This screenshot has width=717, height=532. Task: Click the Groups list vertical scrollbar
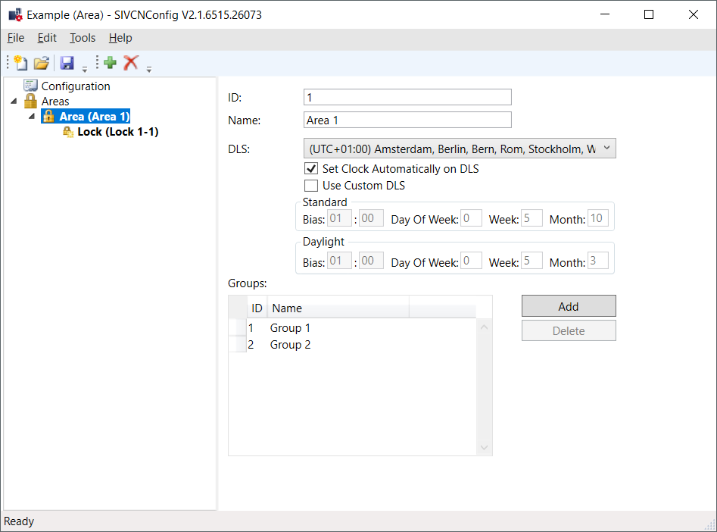(485, 386)
